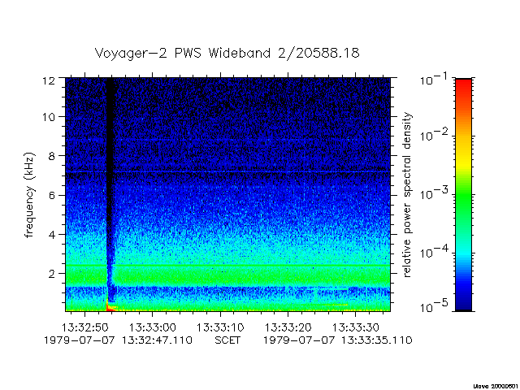The width and height of the screenshot is (520, 390).
Task: Click the small stamp text at bottom right
Action: coord(496,386)
